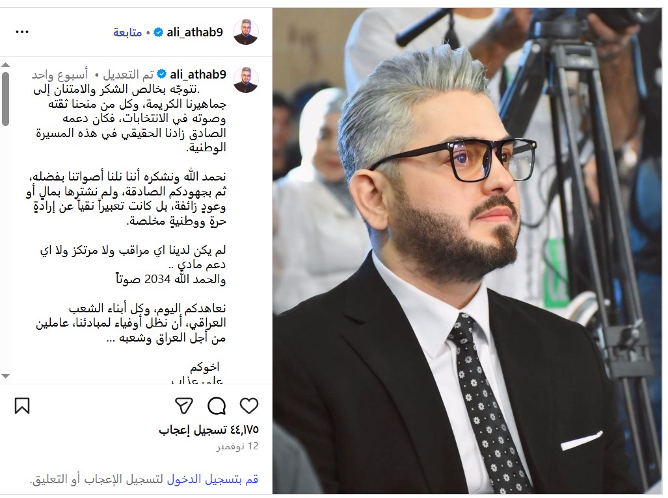Click the verified badge in the post header
Viewport: 668px width, 498px height.
(158, 32)
